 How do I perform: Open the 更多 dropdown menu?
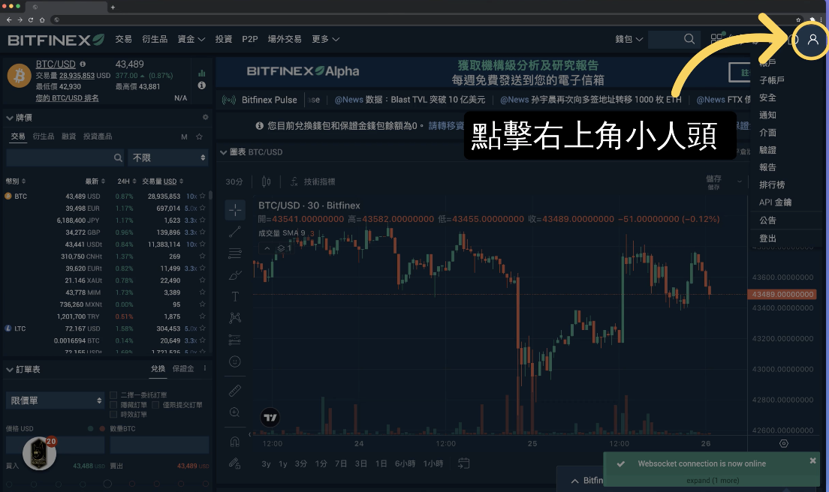(325, 39)
